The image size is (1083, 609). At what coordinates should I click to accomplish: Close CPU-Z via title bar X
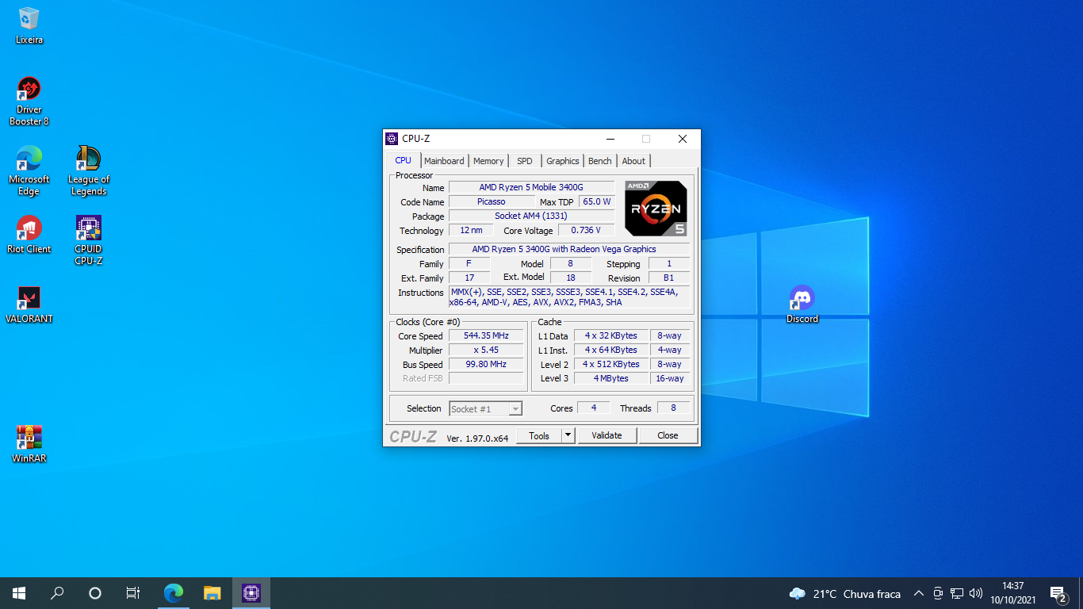pos(682,139)
